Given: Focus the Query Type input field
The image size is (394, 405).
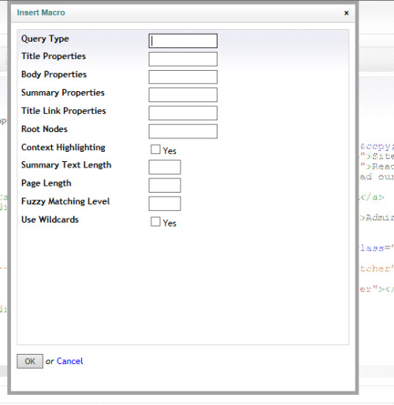Looking at the screenshot, I should pos(183,41).
